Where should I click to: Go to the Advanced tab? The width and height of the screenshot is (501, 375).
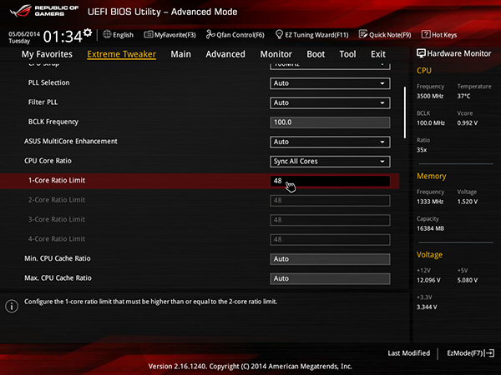225,54
